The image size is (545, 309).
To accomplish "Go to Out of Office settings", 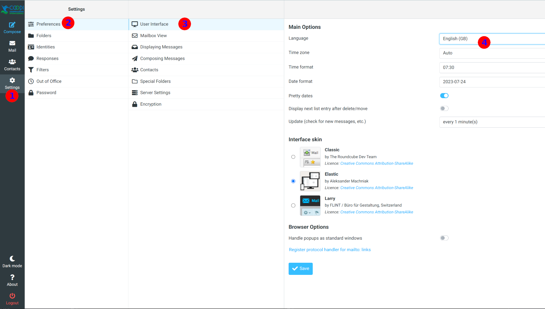I will click(x=49, y=81).
